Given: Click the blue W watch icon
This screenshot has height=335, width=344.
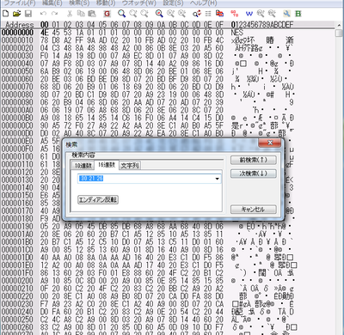Looking at the screenshot, I should point(249,14).
